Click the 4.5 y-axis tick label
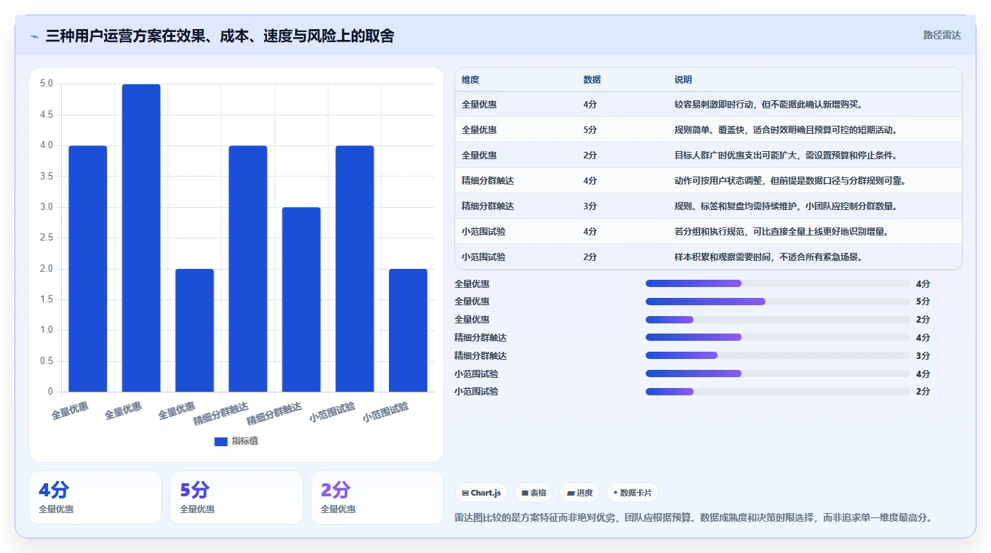The height and width of the screenshot is (553, 991). pos(47,115)
